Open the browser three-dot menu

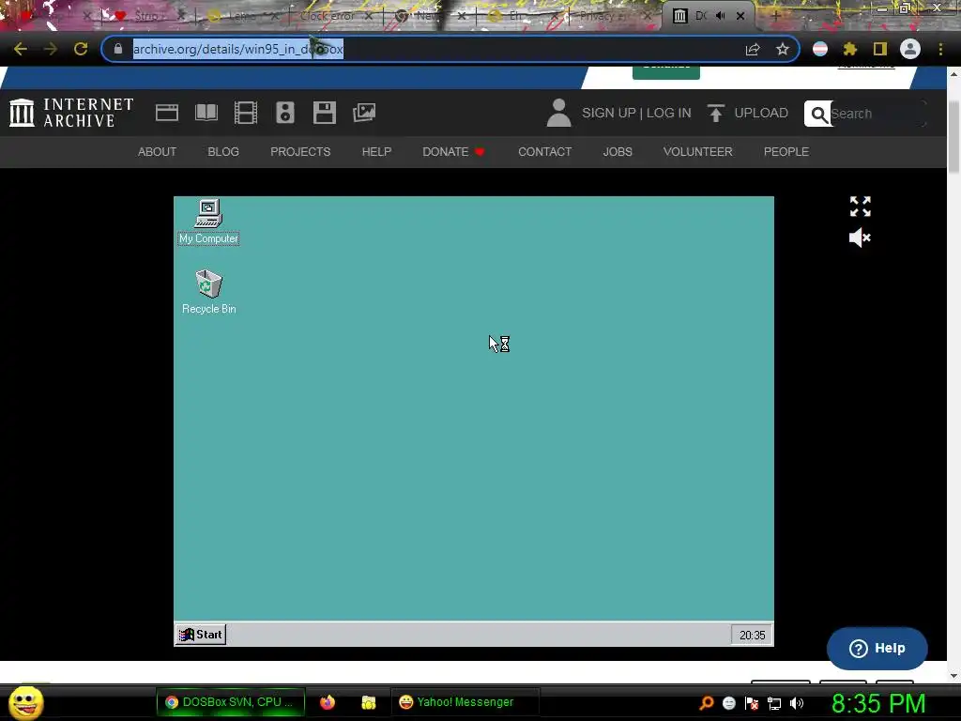click(x=940, y=49)
